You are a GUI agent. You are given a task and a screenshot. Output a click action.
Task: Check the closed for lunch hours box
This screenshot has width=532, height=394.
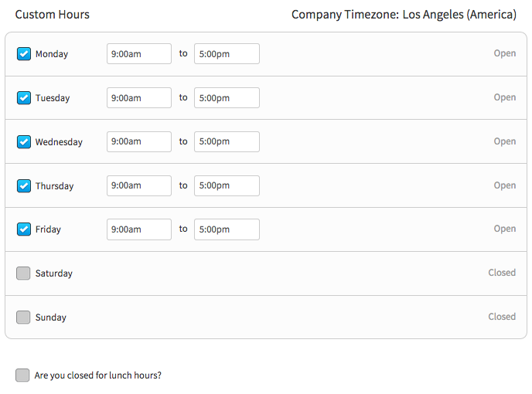[x=22, y=375]
